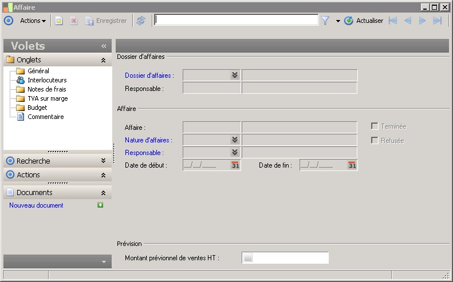Image resolution: width=453 pixels, height=282 pixels.
Task: Click the Interlocuteurs people icon
Action: [x=21, y=80]
